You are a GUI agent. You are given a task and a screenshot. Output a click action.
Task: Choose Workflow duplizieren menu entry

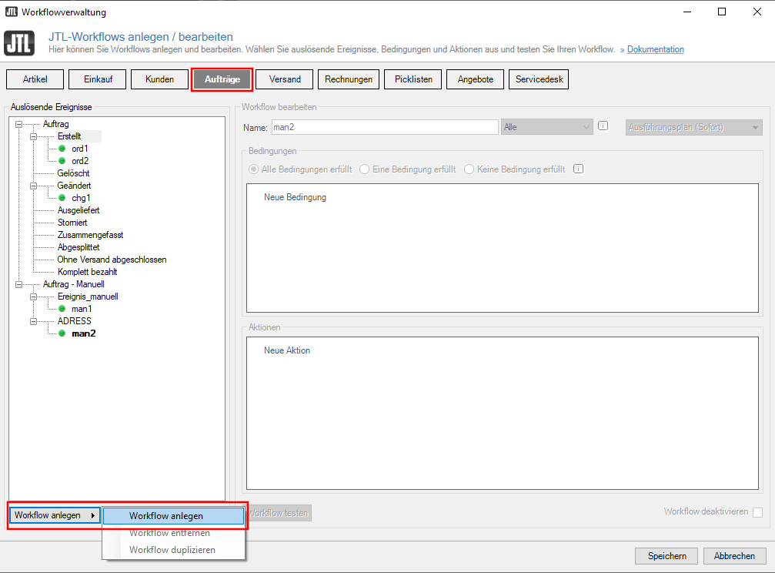(x=173, y=550)
